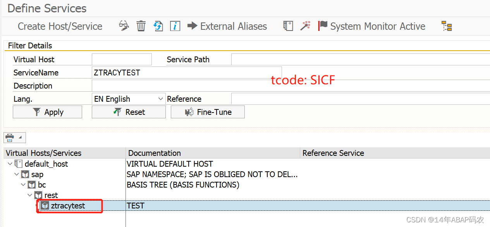Click Create Host/Service
This screenshot has height=227, width=490.
(59, 26)
